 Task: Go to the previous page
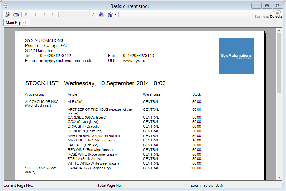point(35,14)
